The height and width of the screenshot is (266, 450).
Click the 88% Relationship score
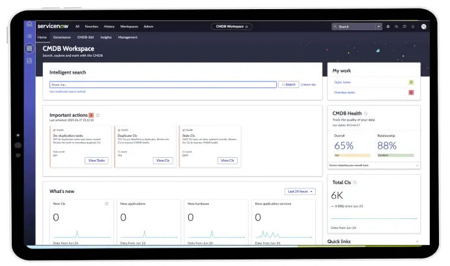(387, 145)
